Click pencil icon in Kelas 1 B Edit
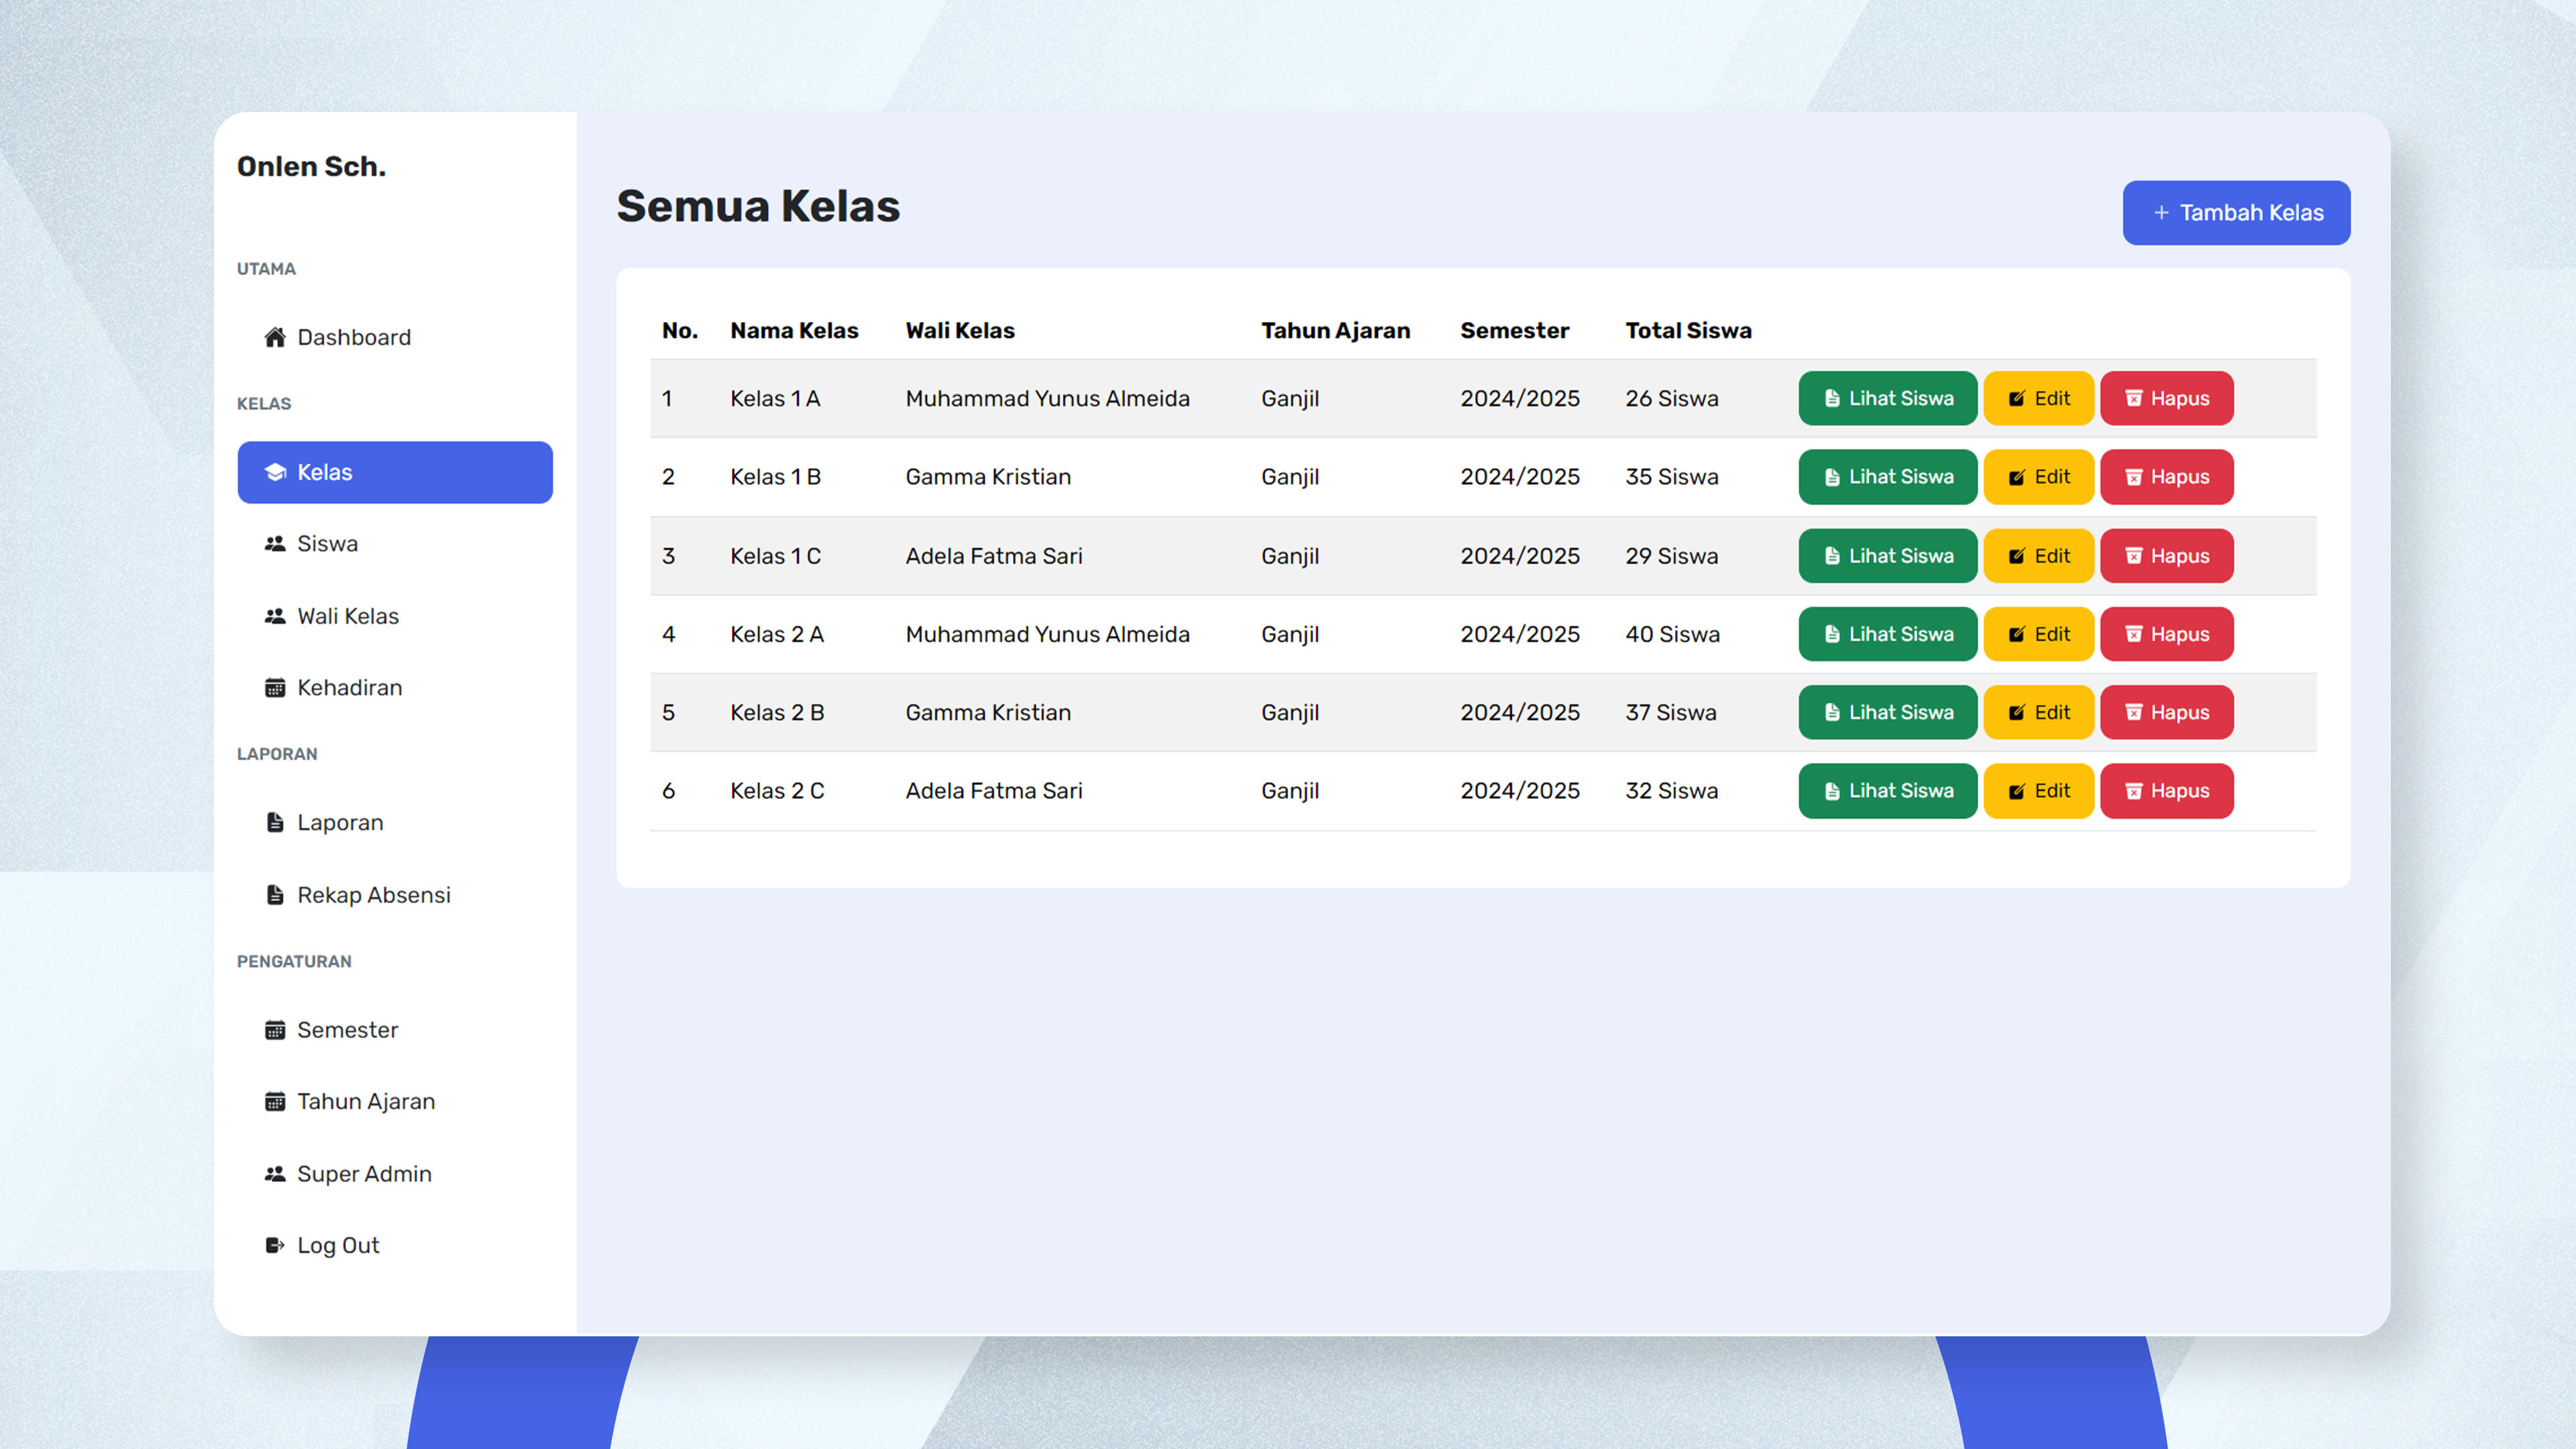 coord(2017,477)
